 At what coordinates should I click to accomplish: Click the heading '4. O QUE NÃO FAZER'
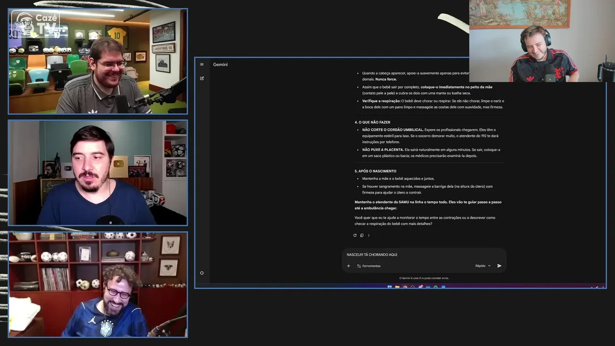pyautogui.click(x=372, y=122)
